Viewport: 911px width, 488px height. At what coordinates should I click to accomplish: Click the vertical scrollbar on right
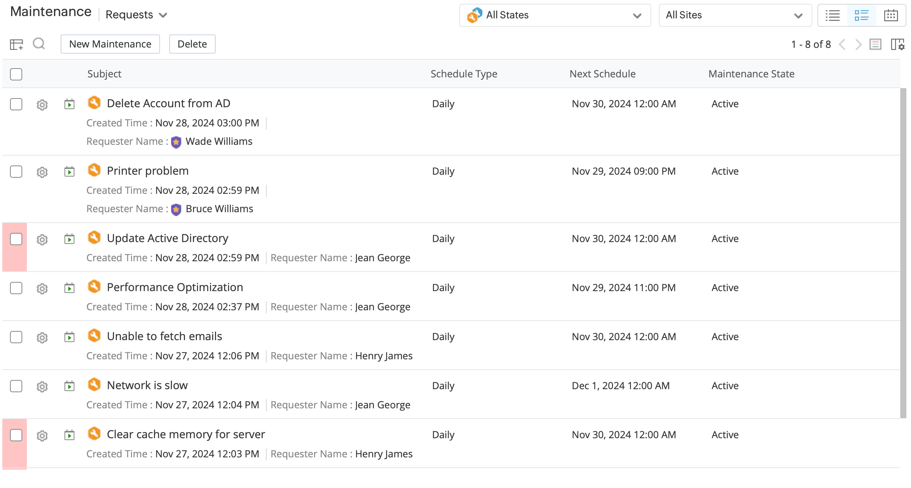click(903, 253)
